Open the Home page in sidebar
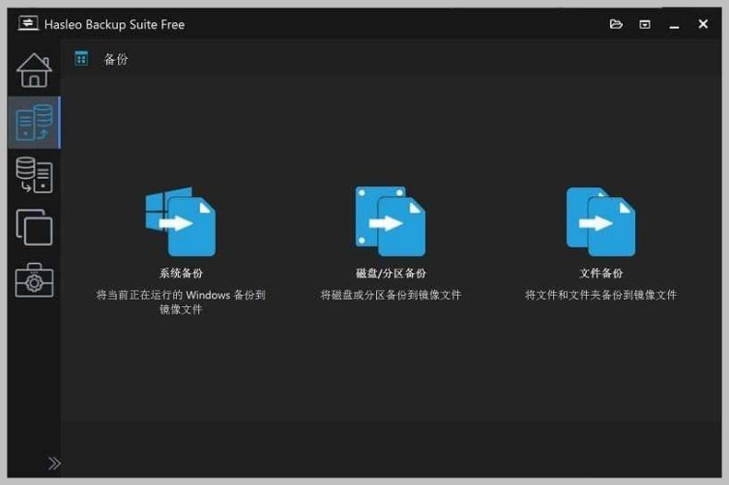 [34, 71]
